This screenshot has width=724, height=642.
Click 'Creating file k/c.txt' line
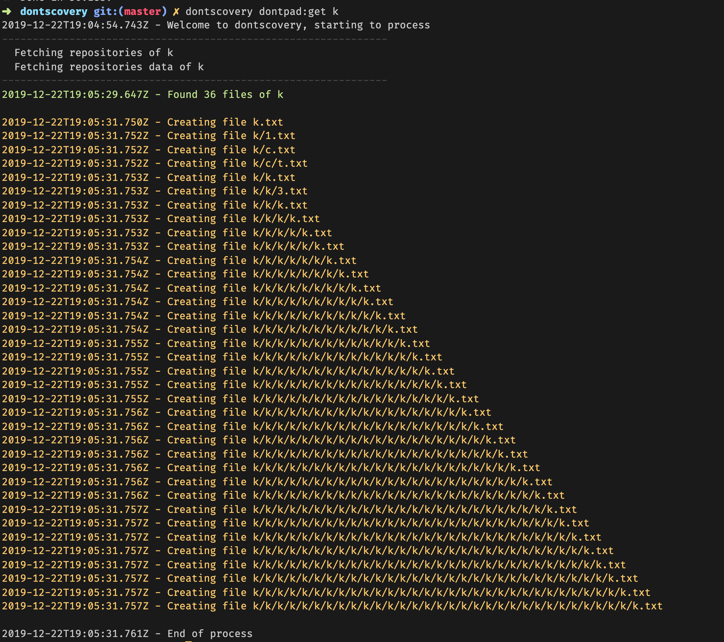tap(149, 150)
